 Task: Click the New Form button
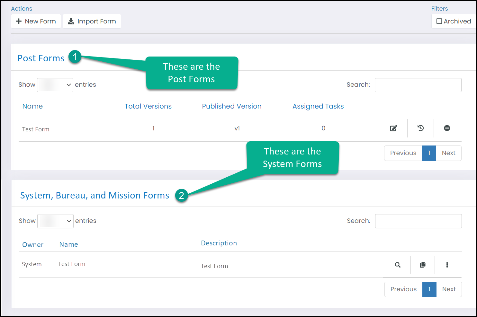pos(36,21)
